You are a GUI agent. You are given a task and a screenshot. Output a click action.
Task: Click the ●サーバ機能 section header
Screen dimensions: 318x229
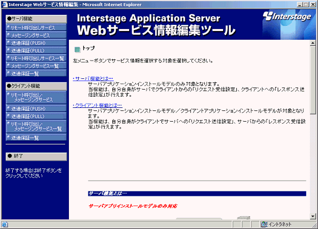tap(36, 19)
